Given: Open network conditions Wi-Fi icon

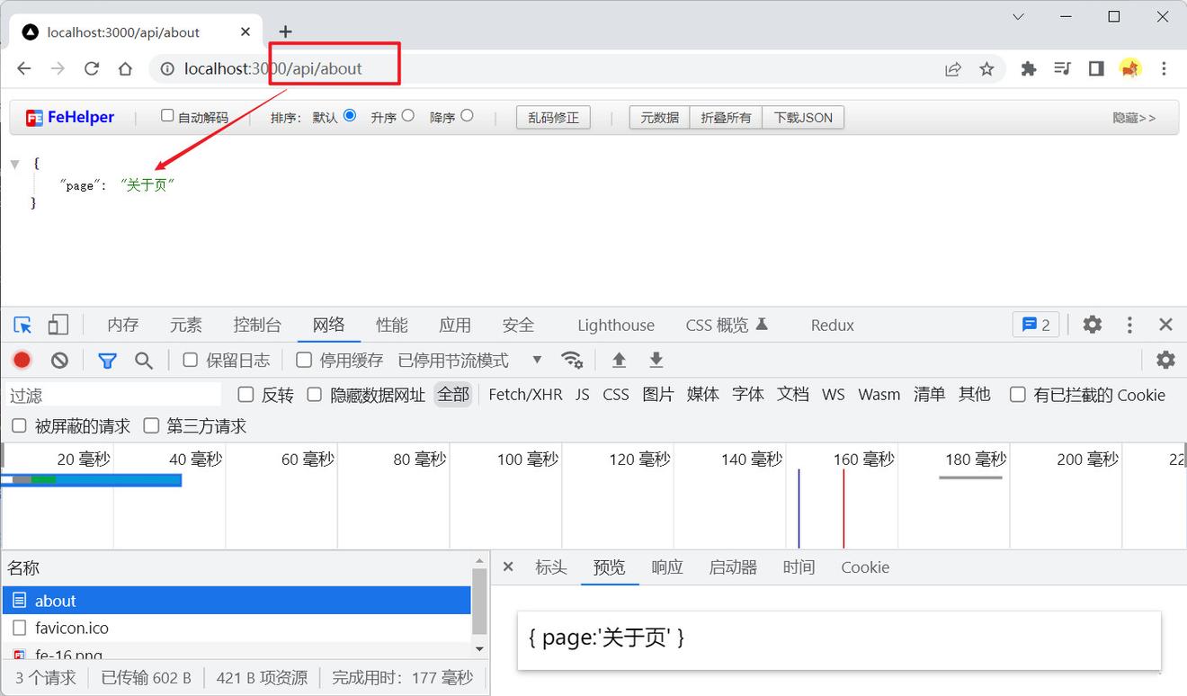Looking at the screenshot, I should (572, 360).
